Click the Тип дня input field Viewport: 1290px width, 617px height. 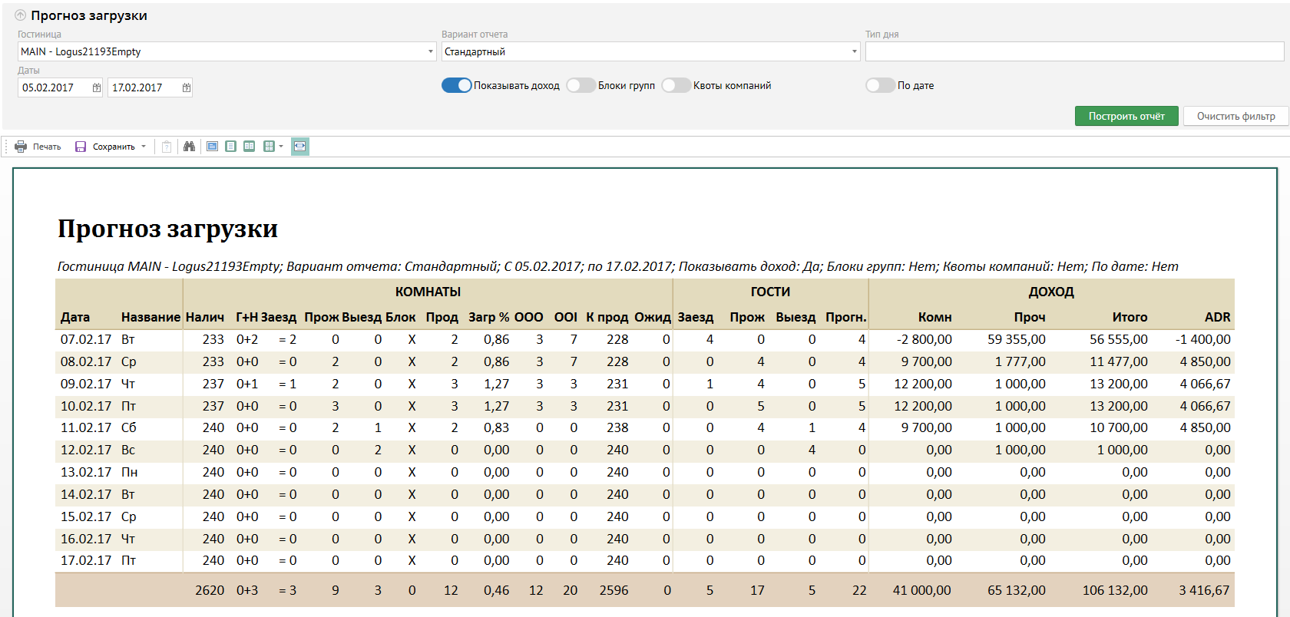pyautogui.click(x=1073, y=51)
